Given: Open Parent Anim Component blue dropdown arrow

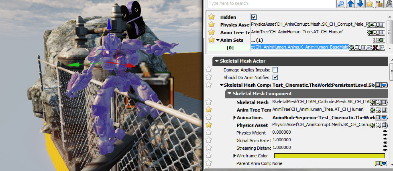Looking at the screenshot, I should 384,164.
